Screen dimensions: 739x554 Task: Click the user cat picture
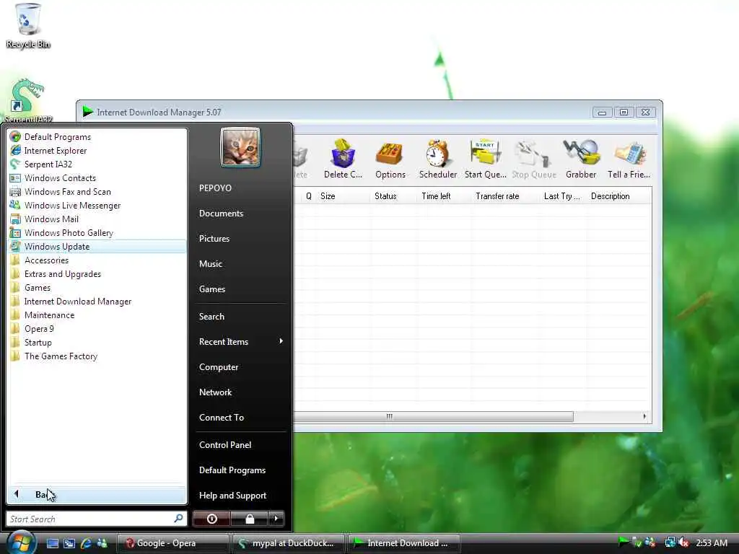(240, 147)
